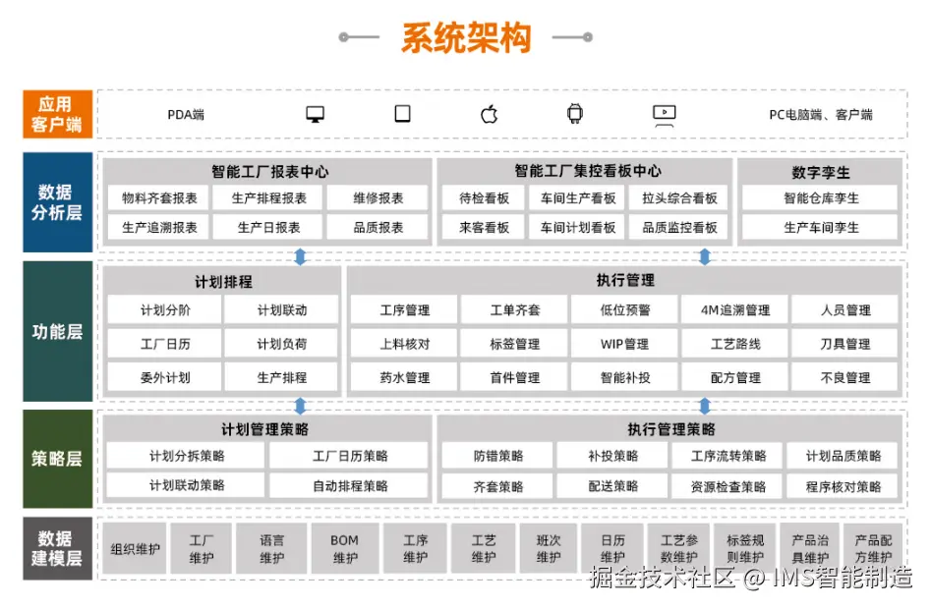The height and width of the screenshot is (609, 931).
Task: Open 工序维护 tile
Action: click(x=415, y=548)
